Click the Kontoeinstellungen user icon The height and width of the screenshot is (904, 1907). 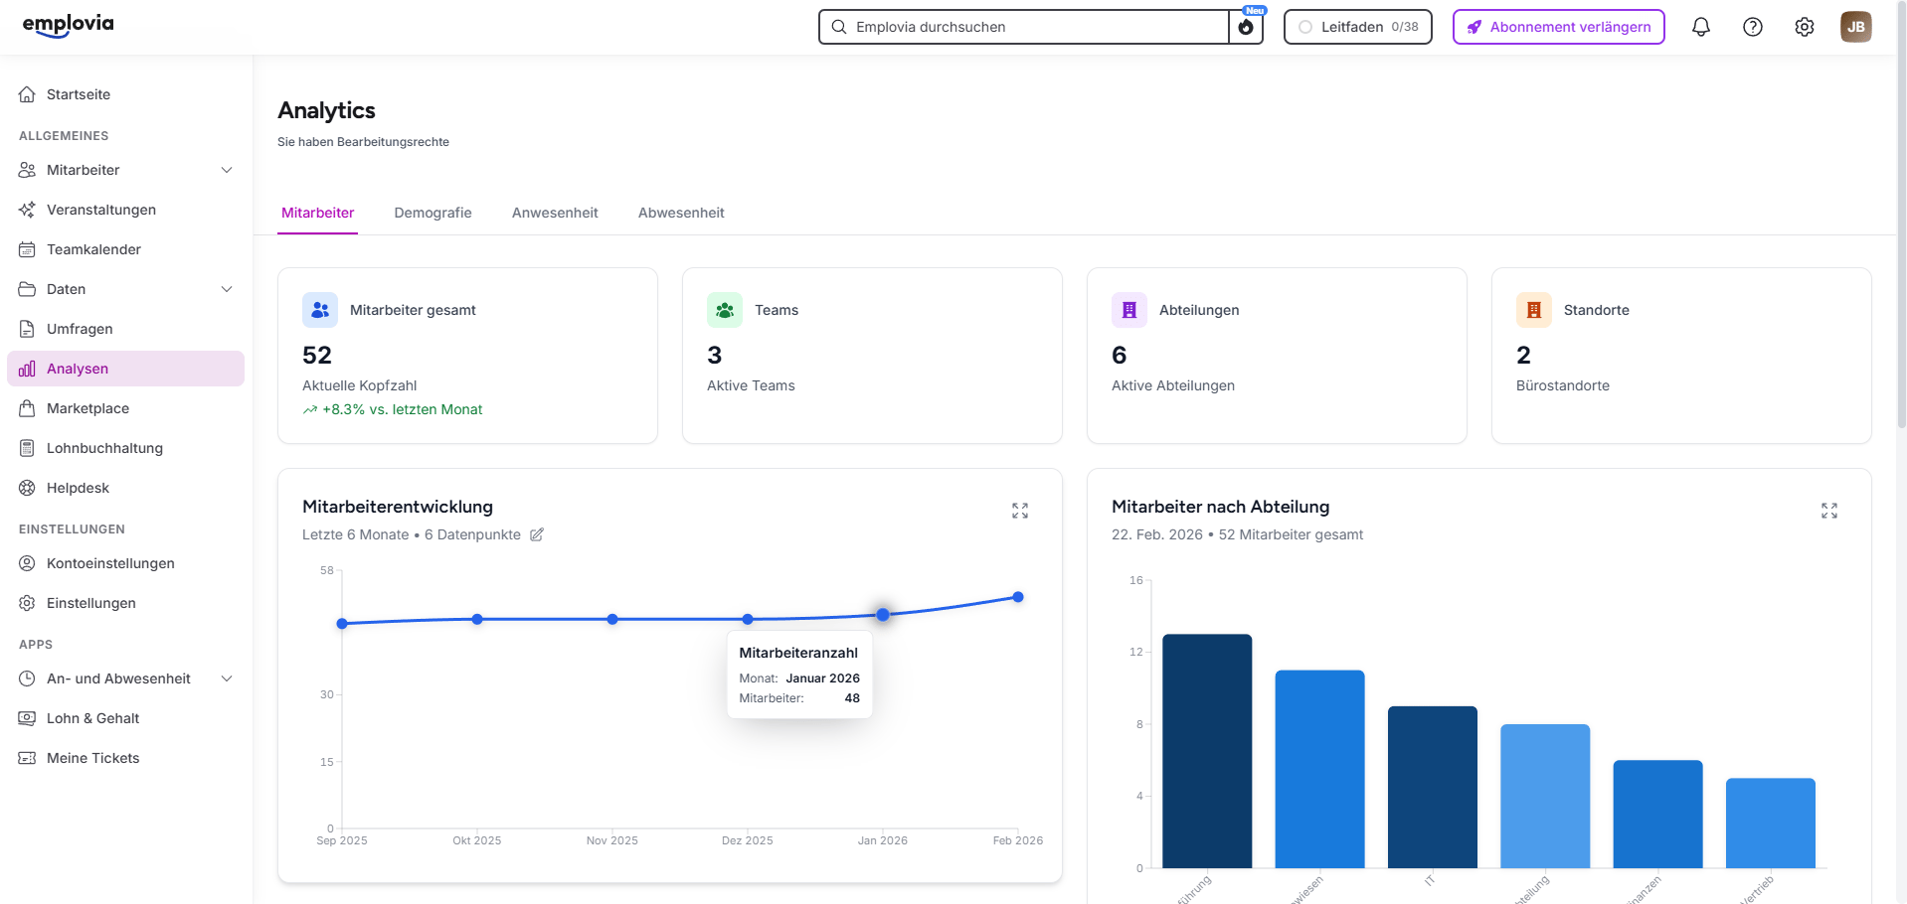tap(27, 563)
